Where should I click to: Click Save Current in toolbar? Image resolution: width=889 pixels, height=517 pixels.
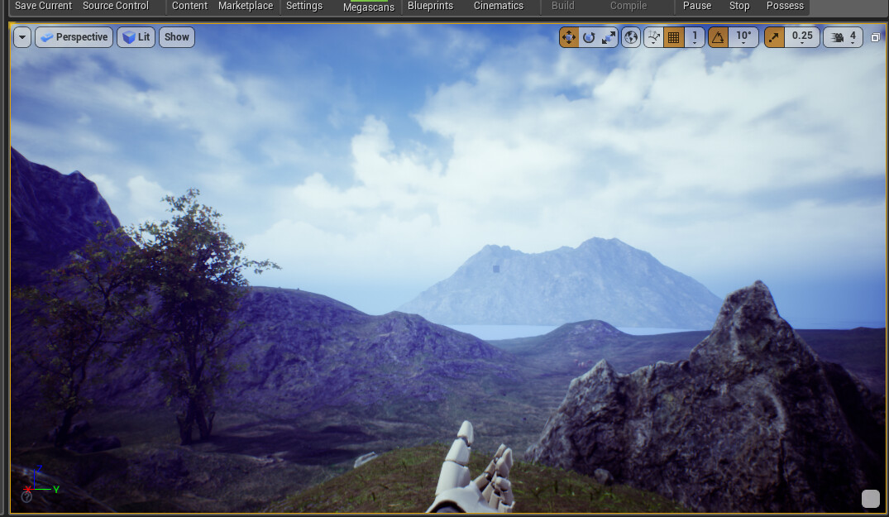(x=43, y=6)
